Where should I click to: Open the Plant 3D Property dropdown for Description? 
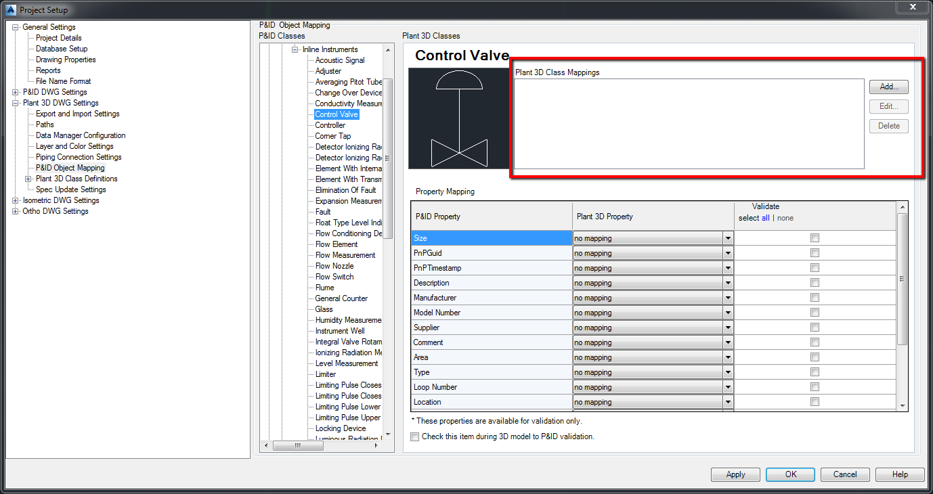[728, 283]
